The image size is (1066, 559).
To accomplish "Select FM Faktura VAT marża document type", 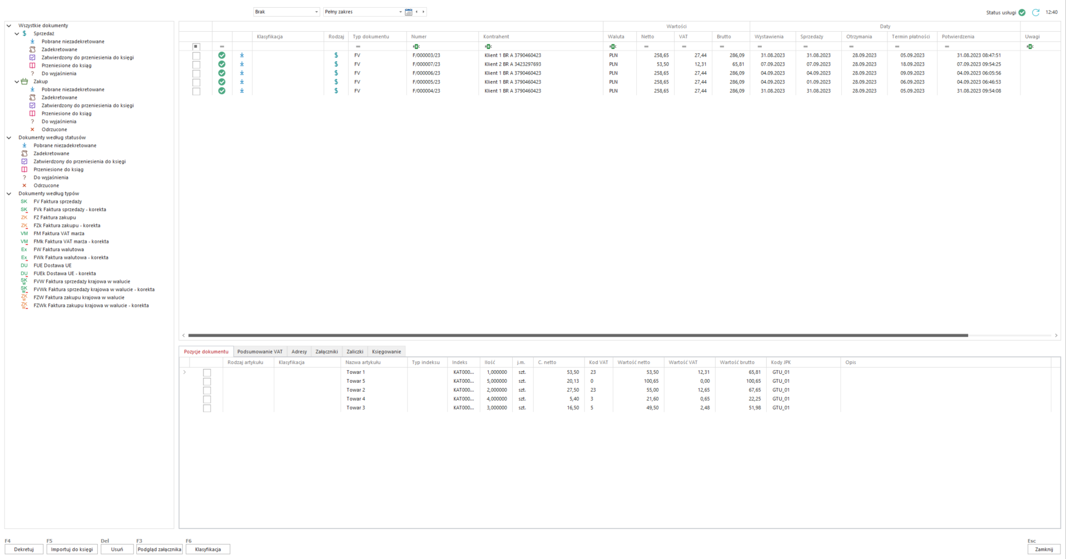I will [x=59, y=234].
